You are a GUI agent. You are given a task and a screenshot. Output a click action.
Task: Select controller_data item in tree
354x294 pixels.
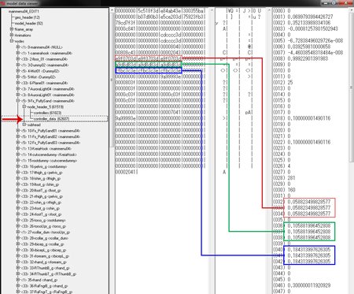(51, 119)
